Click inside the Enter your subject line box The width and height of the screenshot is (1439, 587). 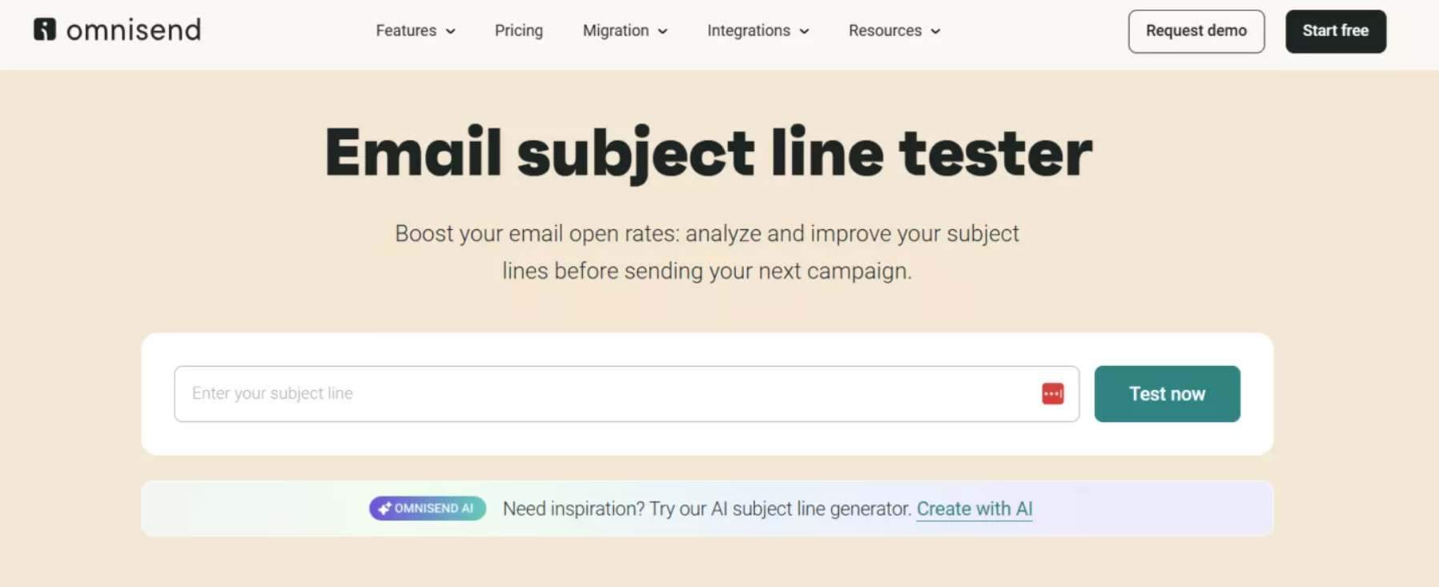561,393
